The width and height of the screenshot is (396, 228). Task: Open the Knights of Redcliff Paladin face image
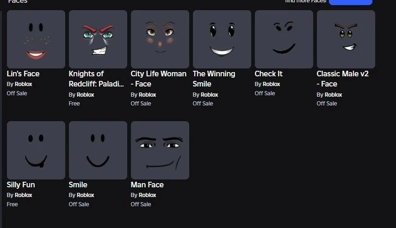point(98,39)
